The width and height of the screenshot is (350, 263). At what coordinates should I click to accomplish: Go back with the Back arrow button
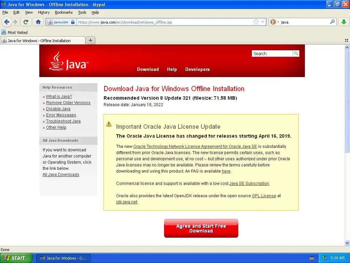[x=7, y=22]
